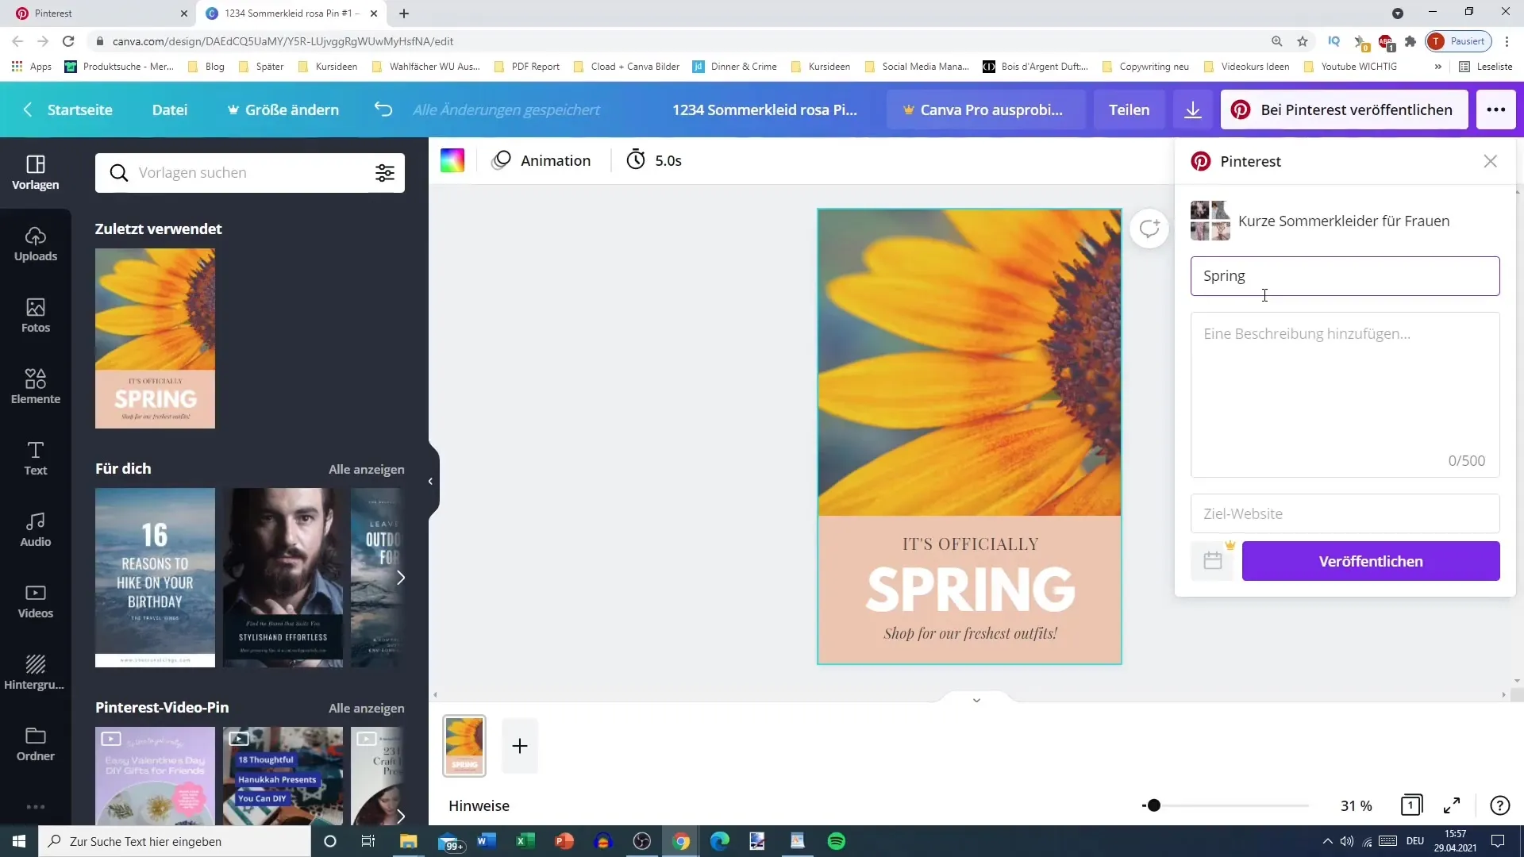Open the three-dot more menu in header

coord(1496,110)
